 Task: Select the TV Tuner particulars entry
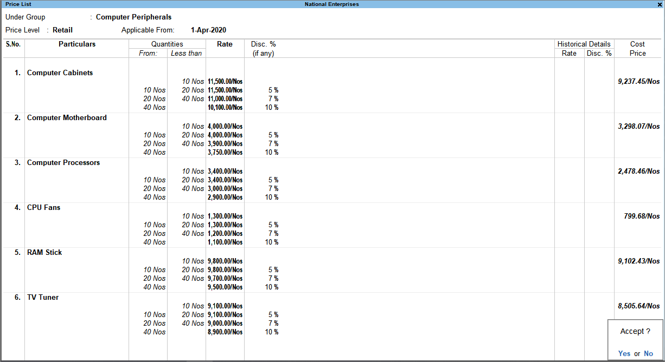(x=44, y=297)
